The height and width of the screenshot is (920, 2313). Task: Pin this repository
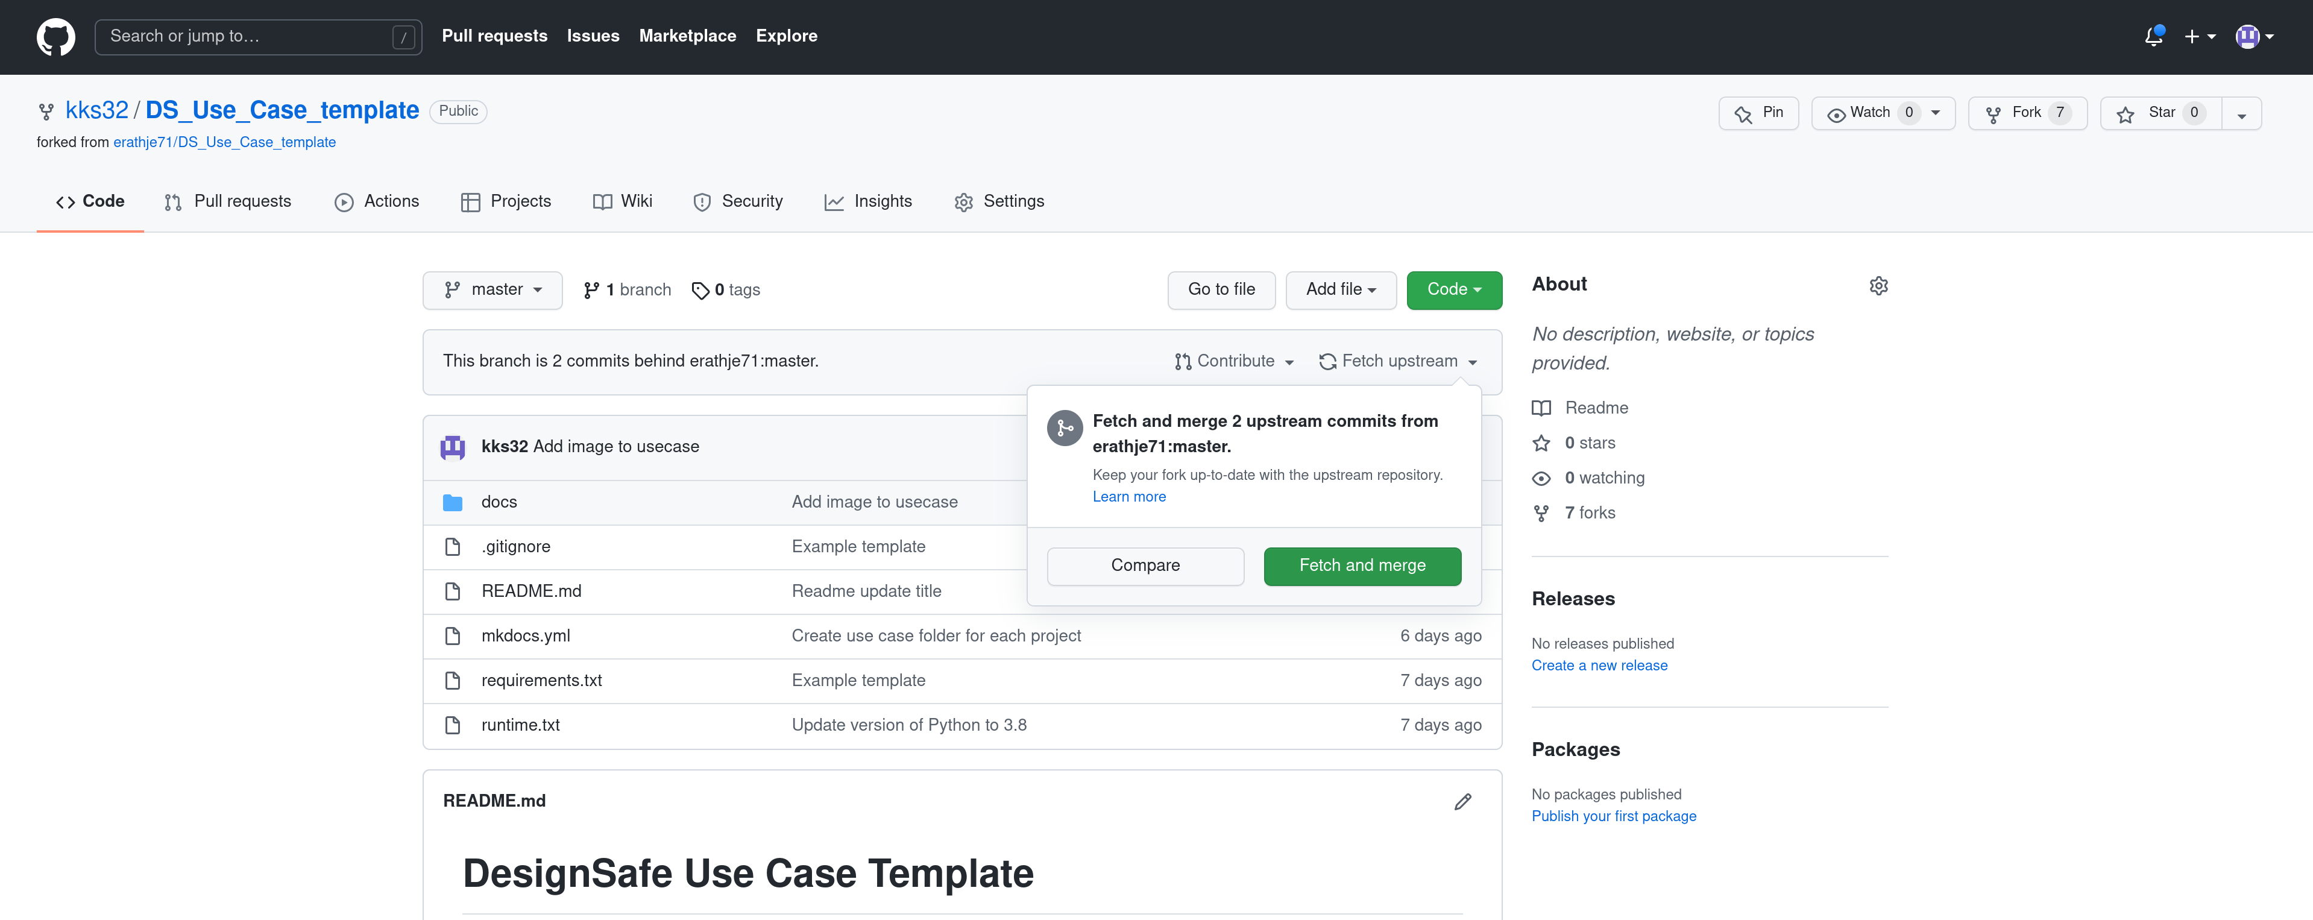[x=1758, y=113]
